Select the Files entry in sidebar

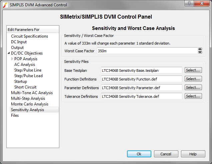pos(15,115)
